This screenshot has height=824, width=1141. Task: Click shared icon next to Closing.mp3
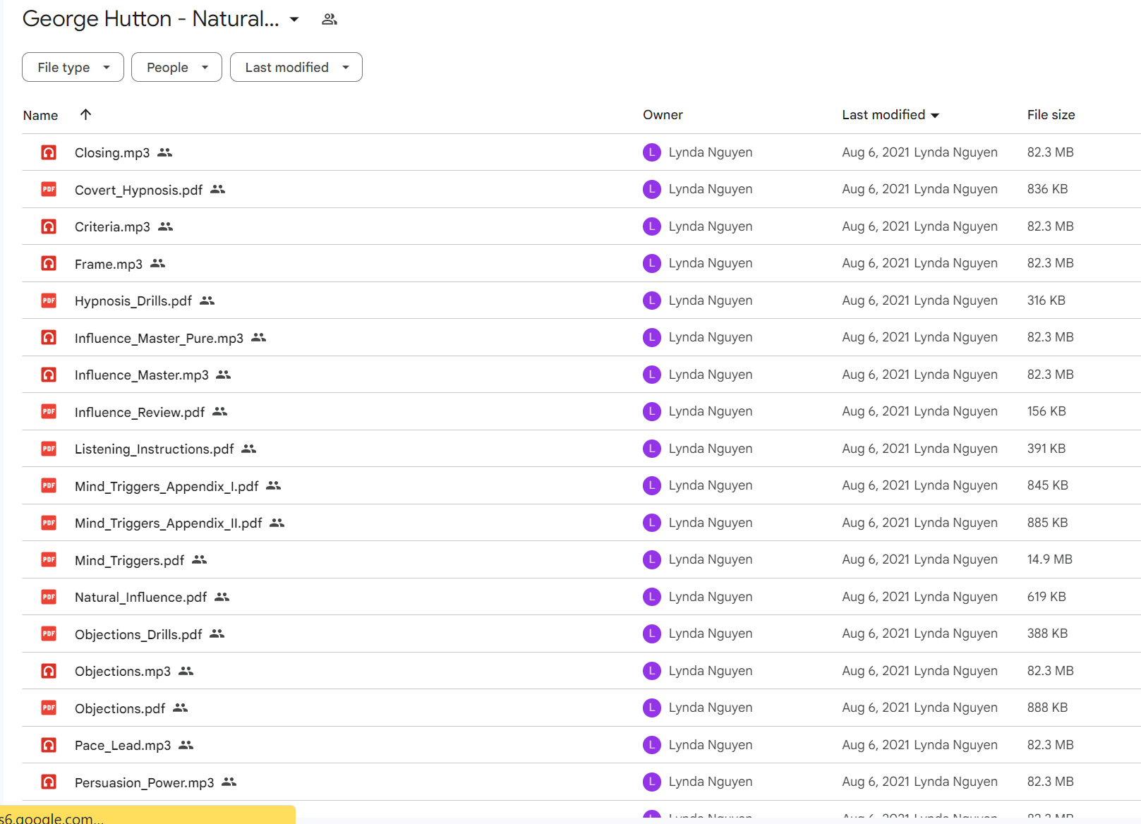(165, 152)
